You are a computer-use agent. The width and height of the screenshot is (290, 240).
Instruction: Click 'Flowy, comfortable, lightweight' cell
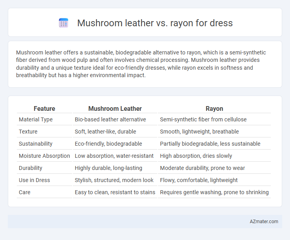pyautogui.click(x=199, y=180)
